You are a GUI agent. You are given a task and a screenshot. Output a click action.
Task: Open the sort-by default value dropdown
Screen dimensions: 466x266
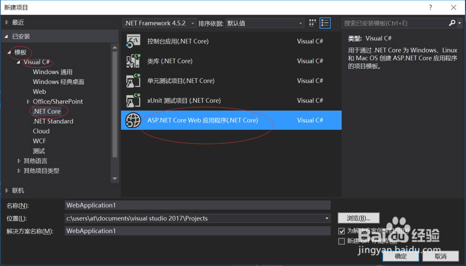pyautogui.click(x=265, y=23)
